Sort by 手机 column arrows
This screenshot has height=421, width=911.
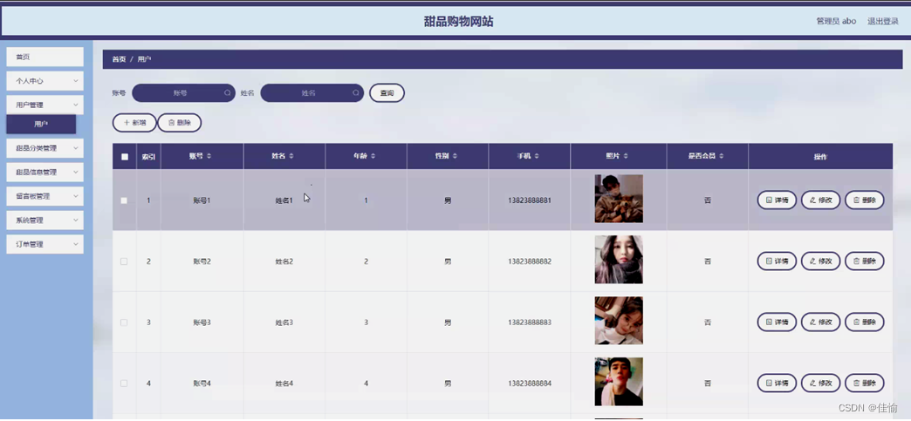(x=537, y=157)
